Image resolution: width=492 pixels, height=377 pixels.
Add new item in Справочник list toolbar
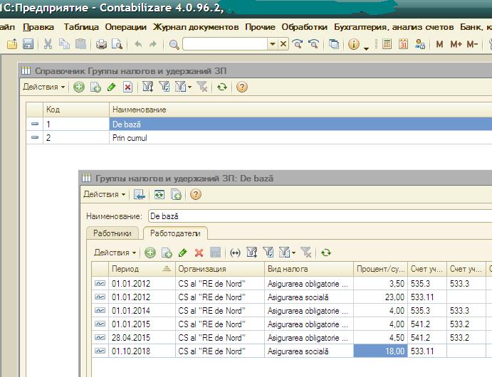pos(79,87)
